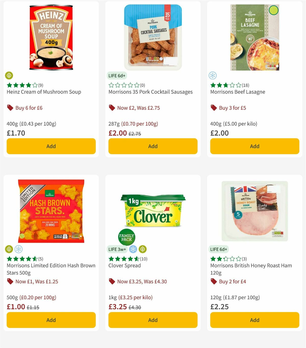Click the review count link on Heinz soup
Viewport: 306px width, 348px height.
click(40, 85)
